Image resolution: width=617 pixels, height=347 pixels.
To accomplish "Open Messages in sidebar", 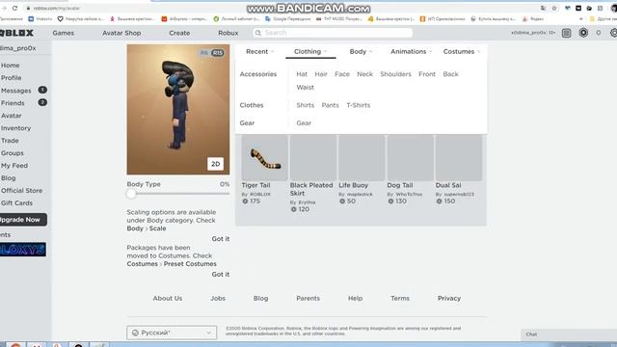I will tap(15, 91).
